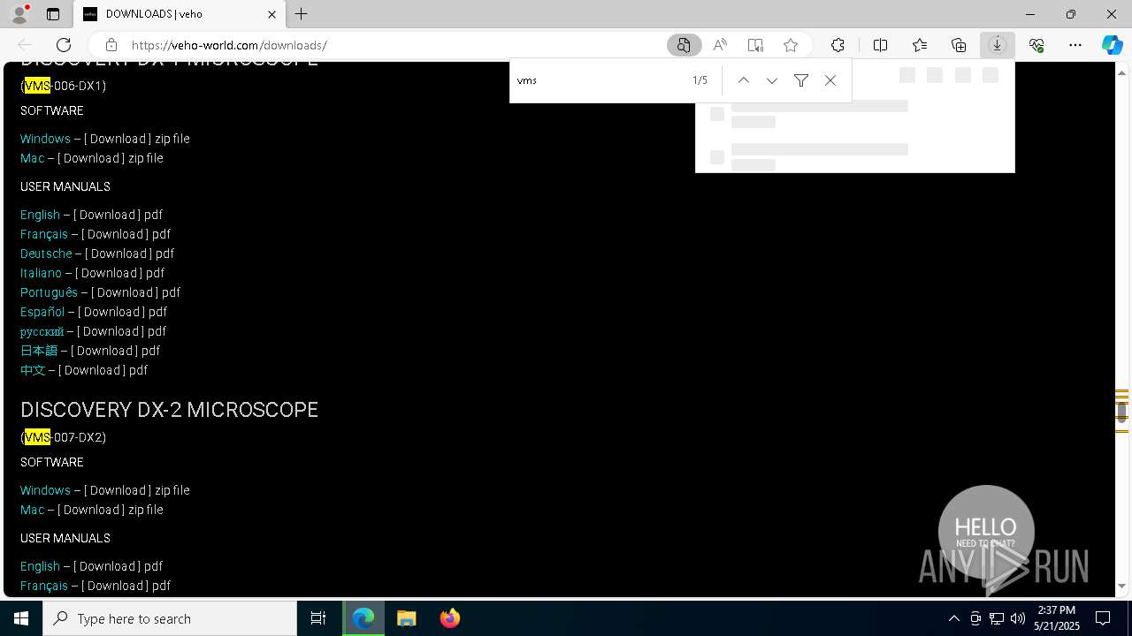Screen dimensions: 1132x636
Task: Select the DOWNLOADS | veho tab
Action: click(180, 14)
